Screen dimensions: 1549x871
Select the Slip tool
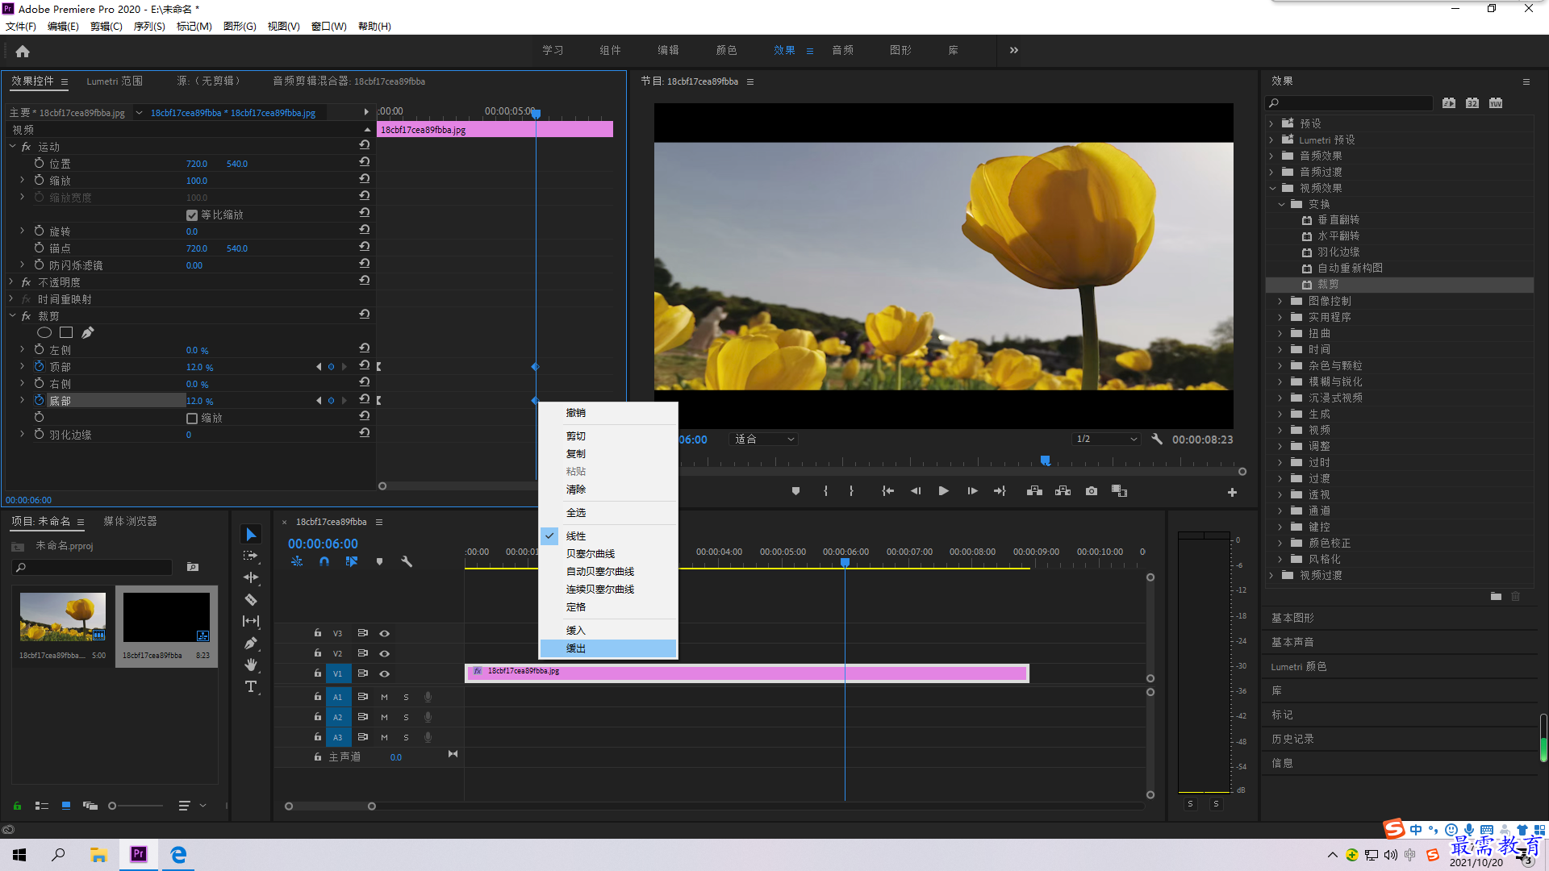pos(251,621)
